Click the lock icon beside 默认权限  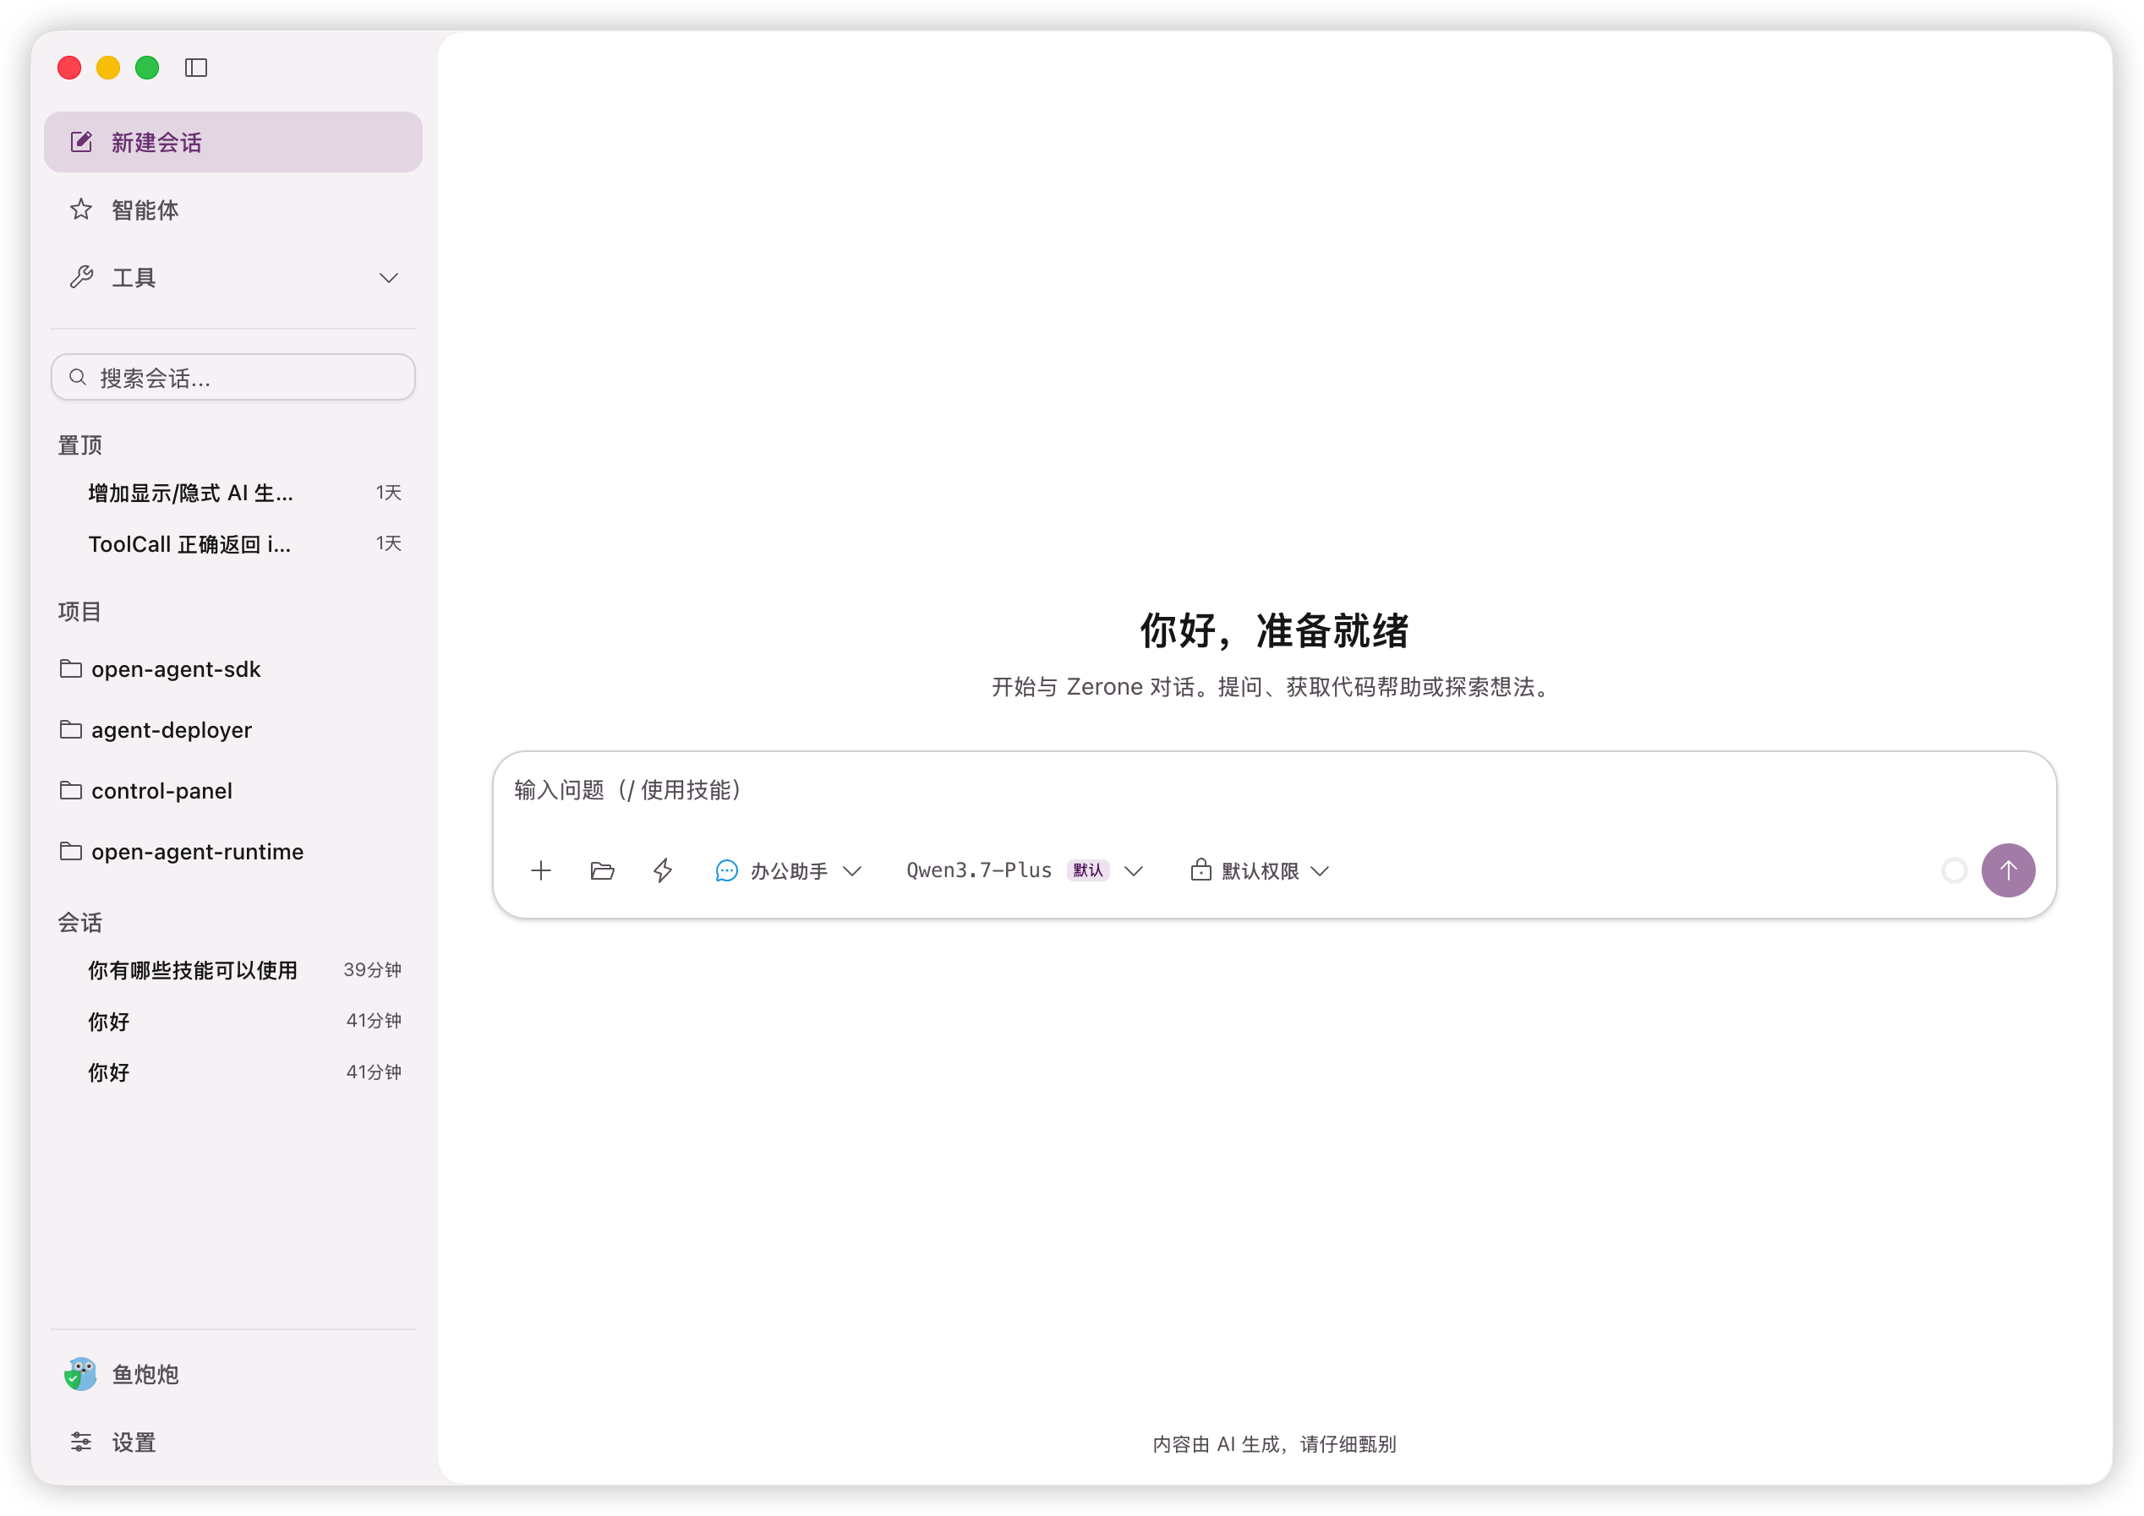tap(1201, 870)
